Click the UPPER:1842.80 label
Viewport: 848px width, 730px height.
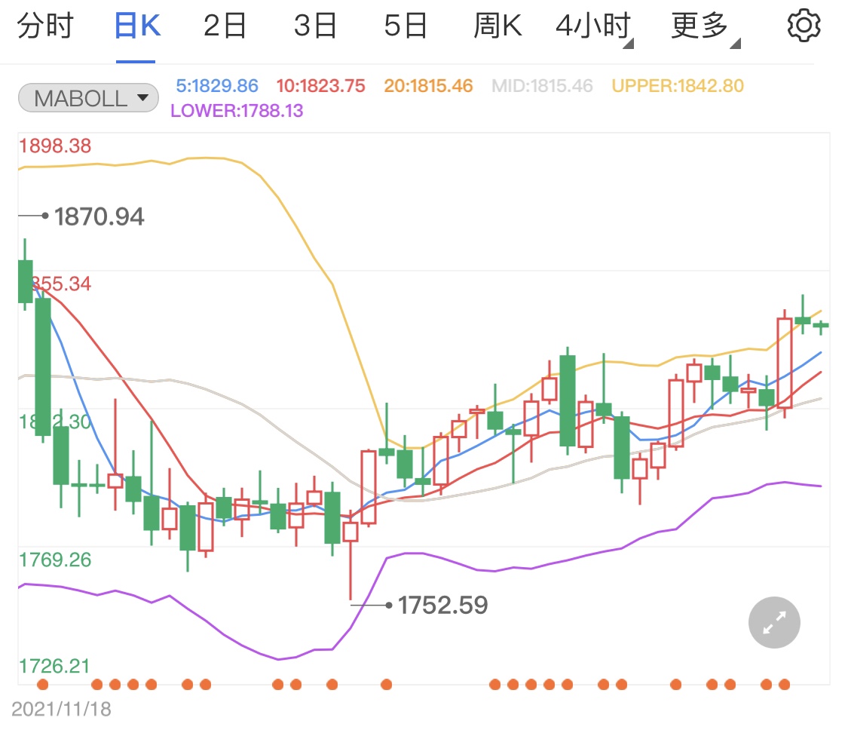678,85
